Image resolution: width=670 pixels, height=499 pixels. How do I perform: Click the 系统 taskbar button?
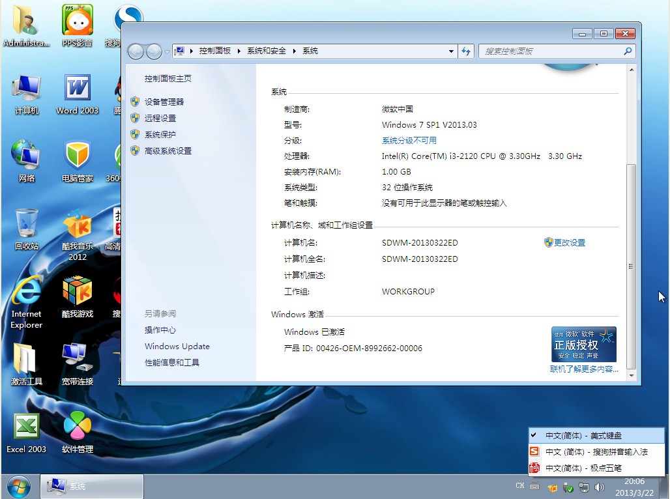pyautogui.click(x=92, y=487)
